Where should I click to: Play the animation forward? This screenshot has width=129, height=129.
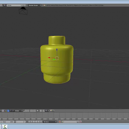(36, 122)
